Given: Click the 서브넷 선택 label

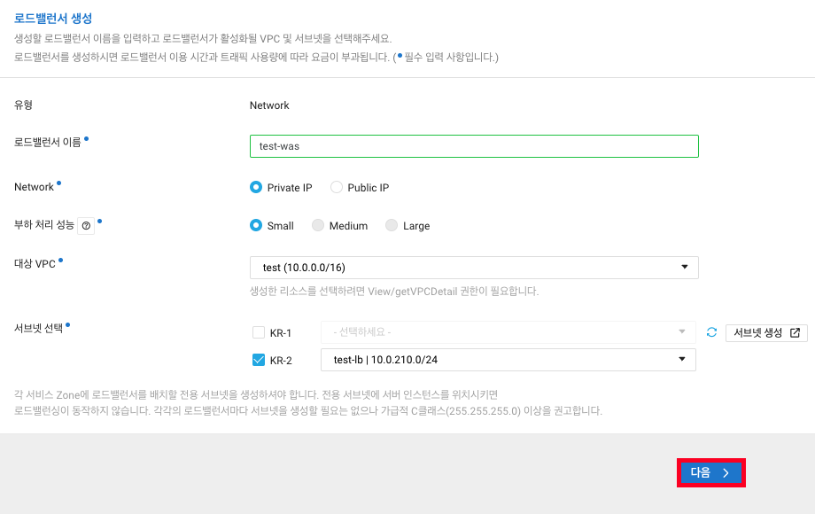Looking at the screenshot, I should [x=38, y=329].
